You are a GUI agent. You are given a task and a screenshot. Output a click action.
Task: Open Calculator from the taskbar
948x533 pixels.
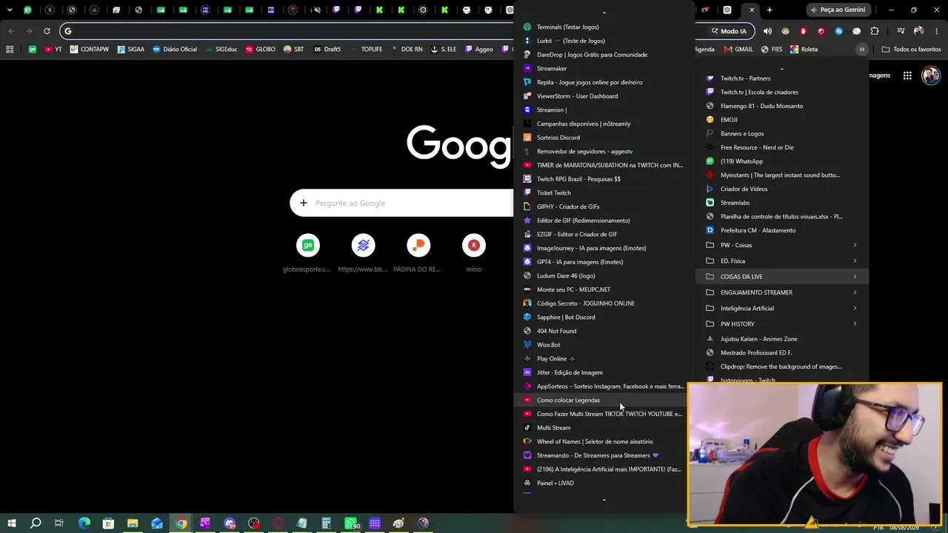tap(326, 523)
